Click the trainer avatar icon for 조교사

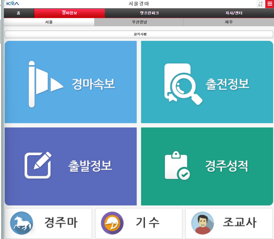pos(203,223)
